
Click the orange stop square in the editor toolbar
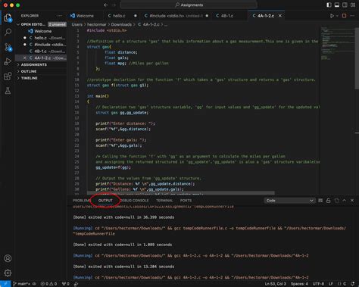(344, 16)
